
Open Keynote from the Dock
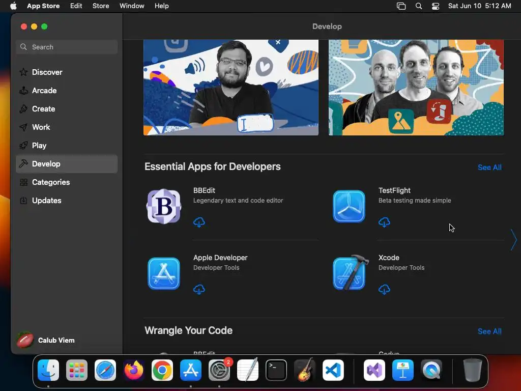403,370
